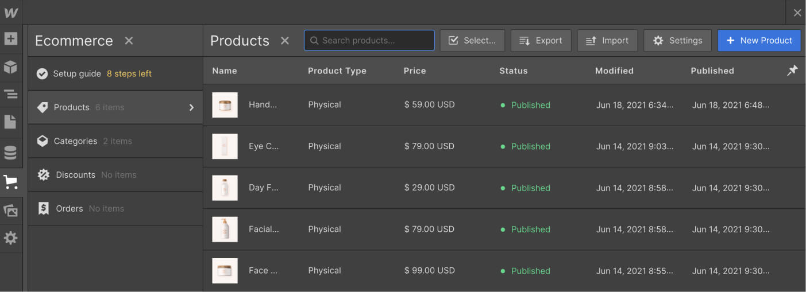Open the Navigator panel icon
This screenshot has height=292, width=806.
pos(11,95)
